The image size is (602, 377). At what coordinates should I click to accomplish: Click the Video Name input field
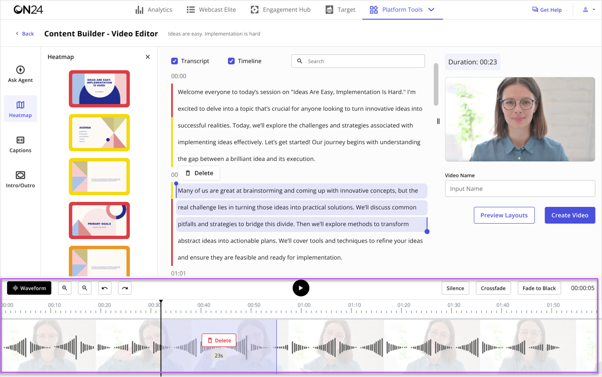tap(520, 189)
